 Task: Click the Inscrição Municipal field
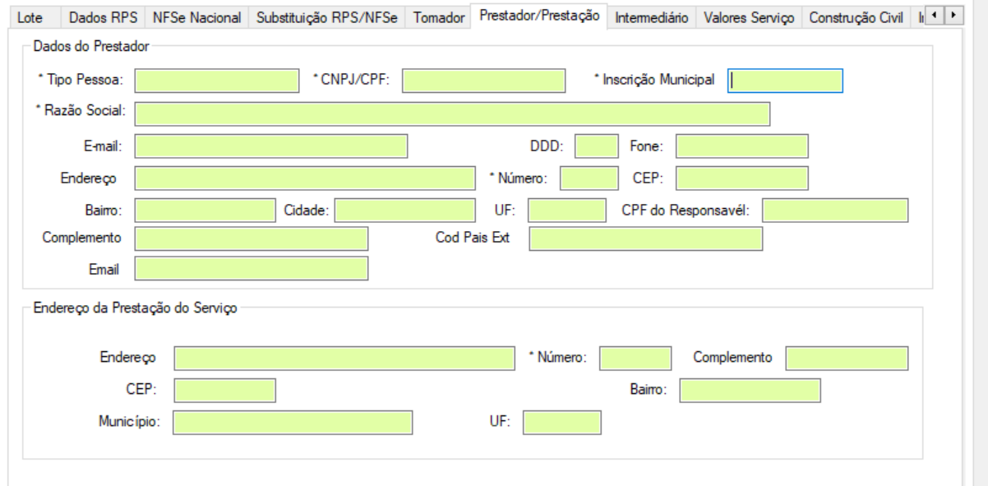coord(785,81)
